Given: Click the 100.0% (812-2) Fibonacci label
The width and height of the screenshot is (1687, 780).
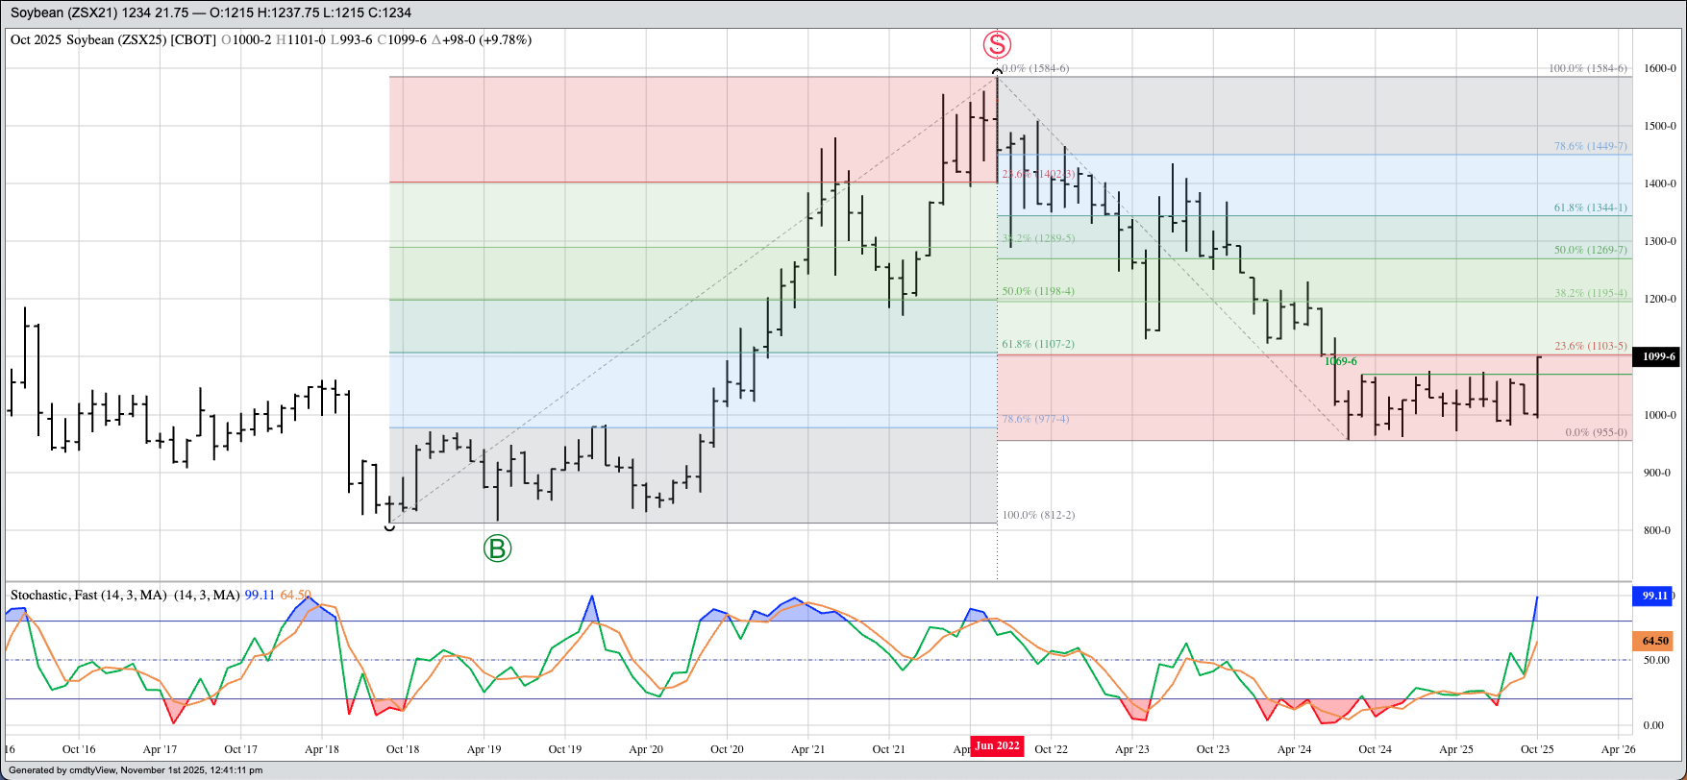Looking at the screenshot, I should (1038, 515).
